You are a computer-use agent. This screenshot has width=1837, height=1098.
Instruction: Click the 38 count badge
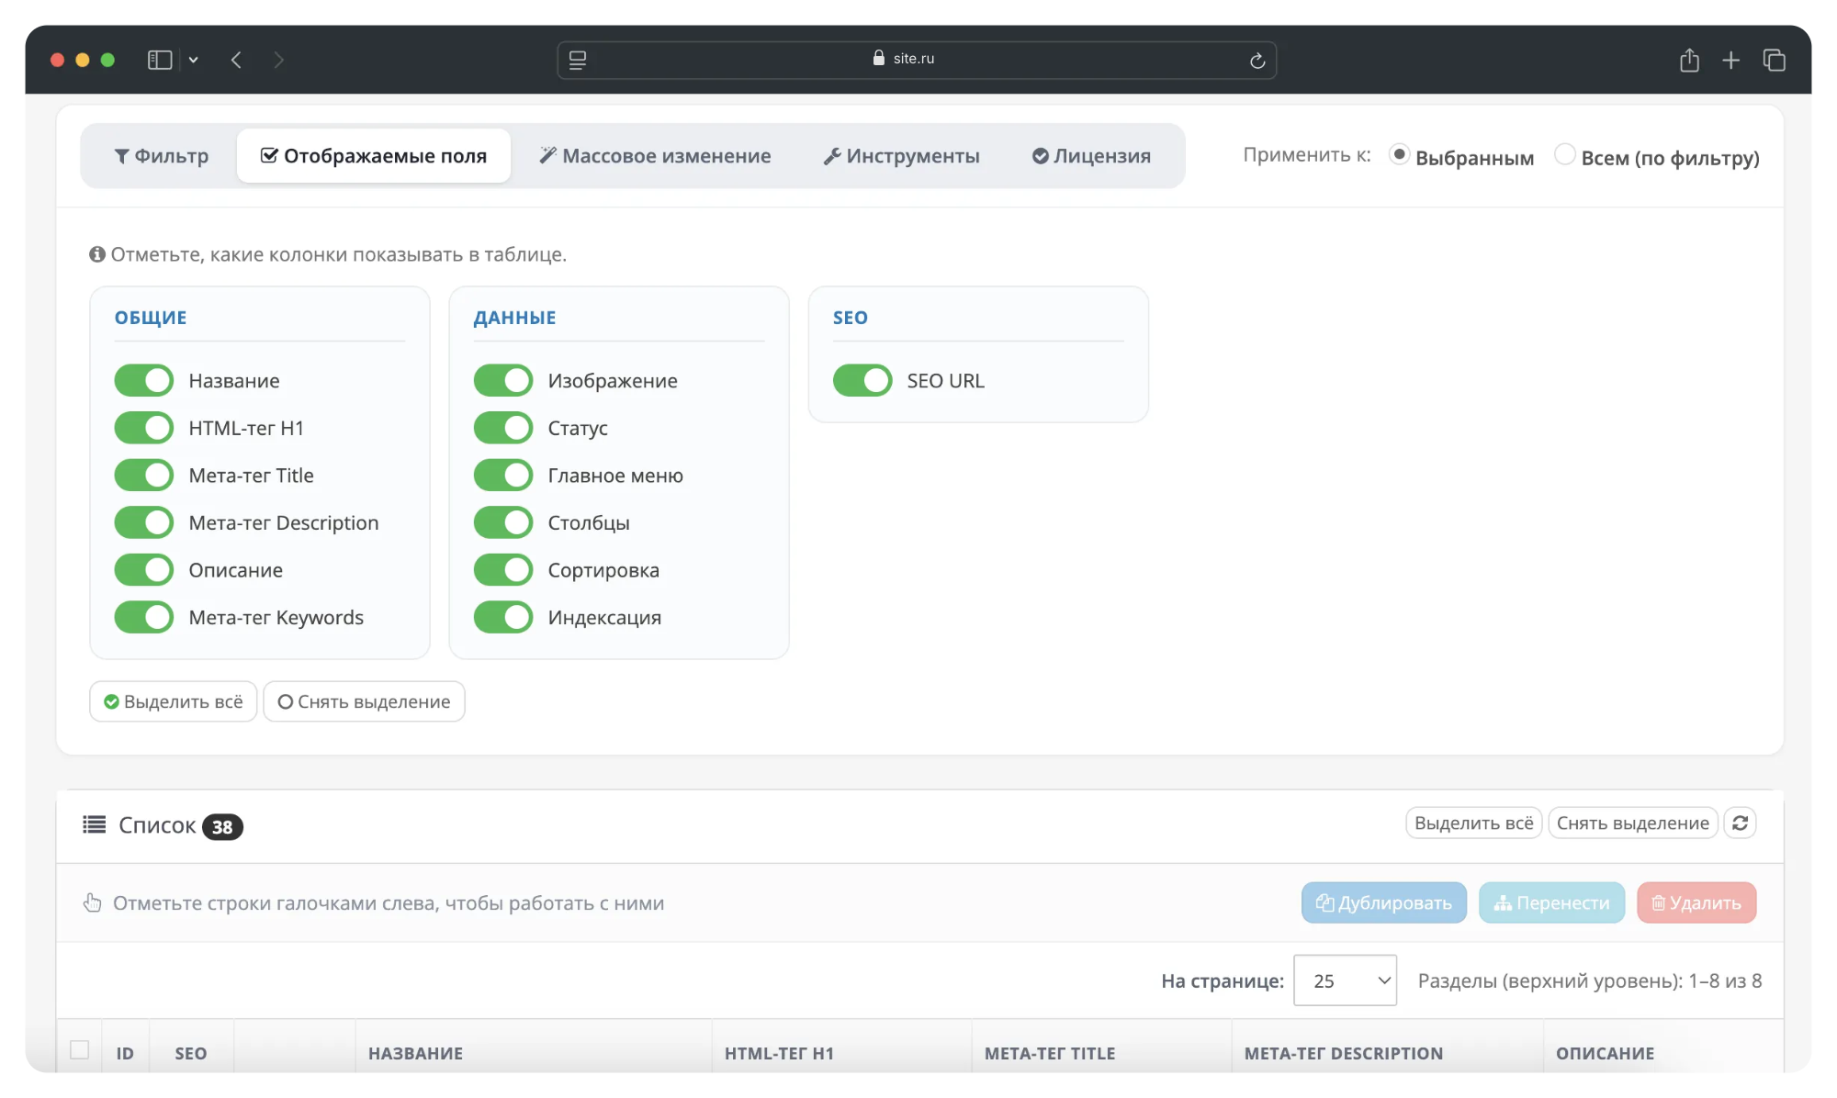[x=222, y=827]
